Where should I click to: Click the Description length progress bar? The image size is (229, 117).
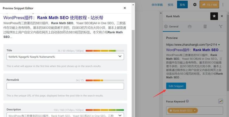click(x=105, y=110)
